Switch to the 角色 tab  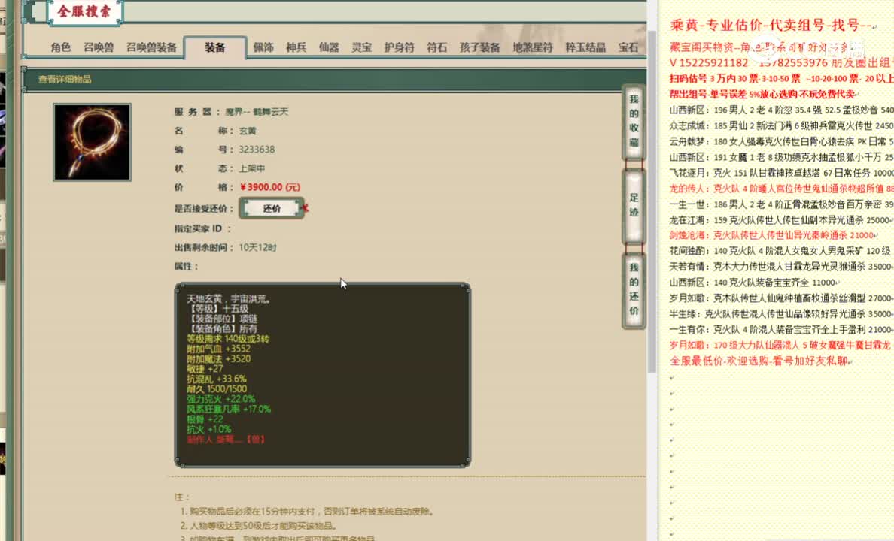[60, 47]
